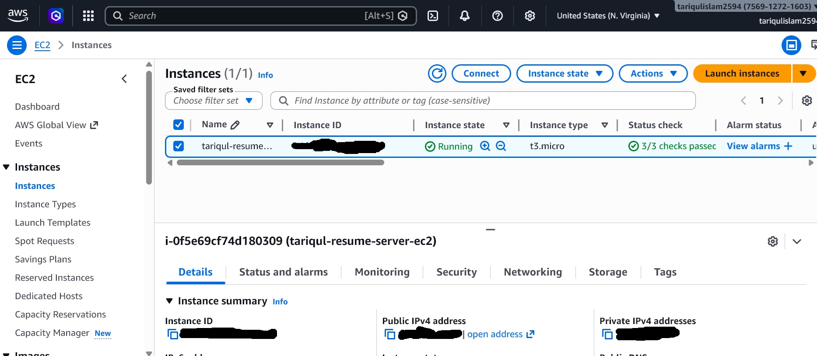This screenshot has height=356, width=817.
Task: Click the blue split panel view icon
Action: pyautogui.click(x=791, y=45)
